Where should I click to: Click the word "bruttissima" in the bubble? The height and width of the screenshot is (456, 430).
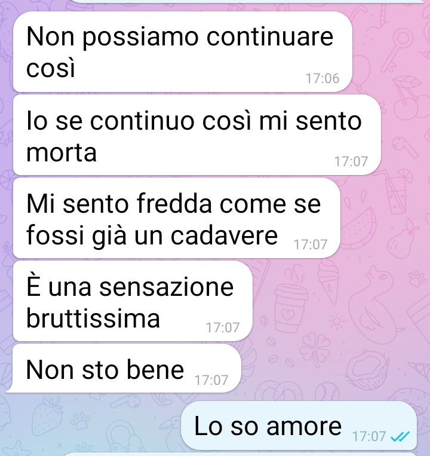pos(93,318)
